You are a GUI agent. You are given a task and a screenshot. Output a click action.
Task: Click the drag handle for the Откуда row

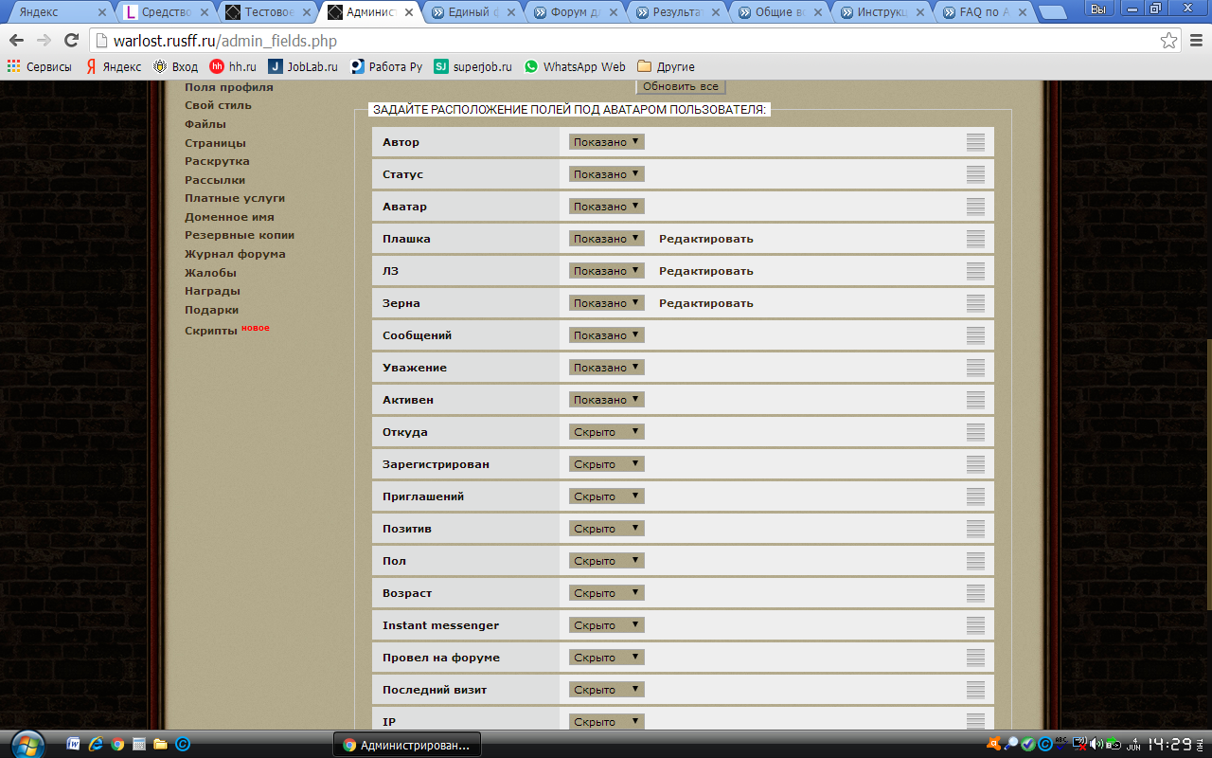[975, 432]
